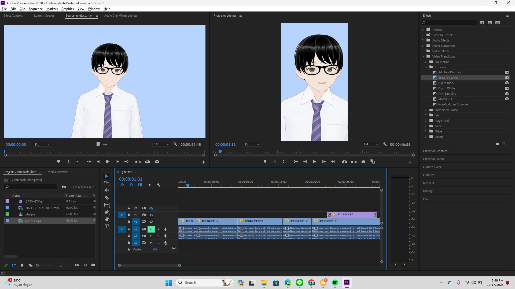515x289 pixels.
Task: Toggle lock on track V3
Action: (x=129, y=208)
